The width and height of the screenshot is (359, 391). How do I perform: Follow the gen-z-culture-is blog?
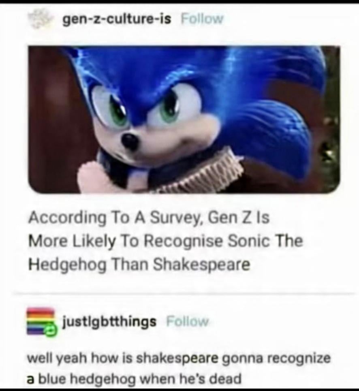(x=202, y=19)
